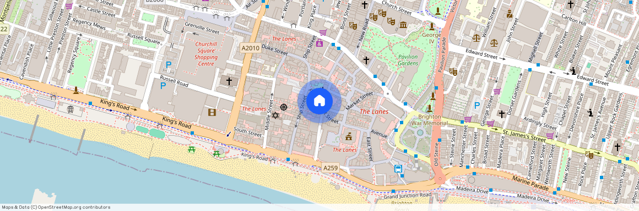Select the Russell Square label
Image resolution: width=639 pixels, height=211 pixels.
143,38
